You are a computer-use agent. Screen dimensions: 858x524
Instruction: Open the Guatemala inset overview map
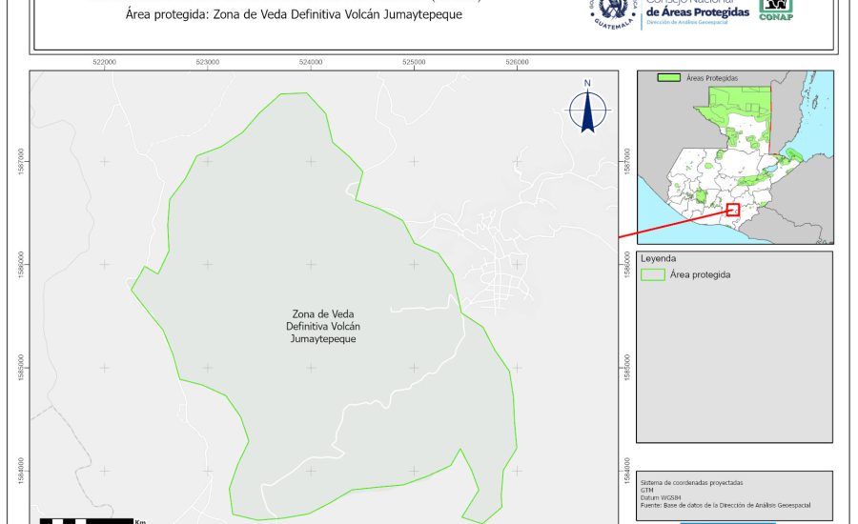(731, 157)
